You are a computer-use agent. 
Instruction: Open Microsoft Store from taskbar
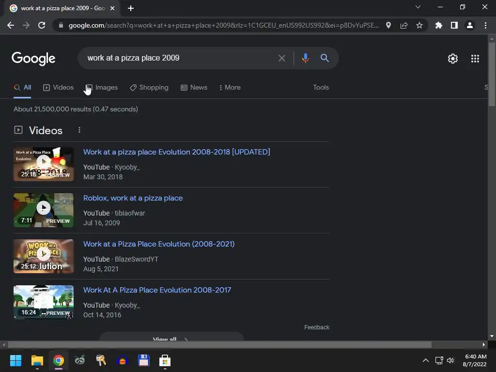pyautogui.click(x=165, y=360)
